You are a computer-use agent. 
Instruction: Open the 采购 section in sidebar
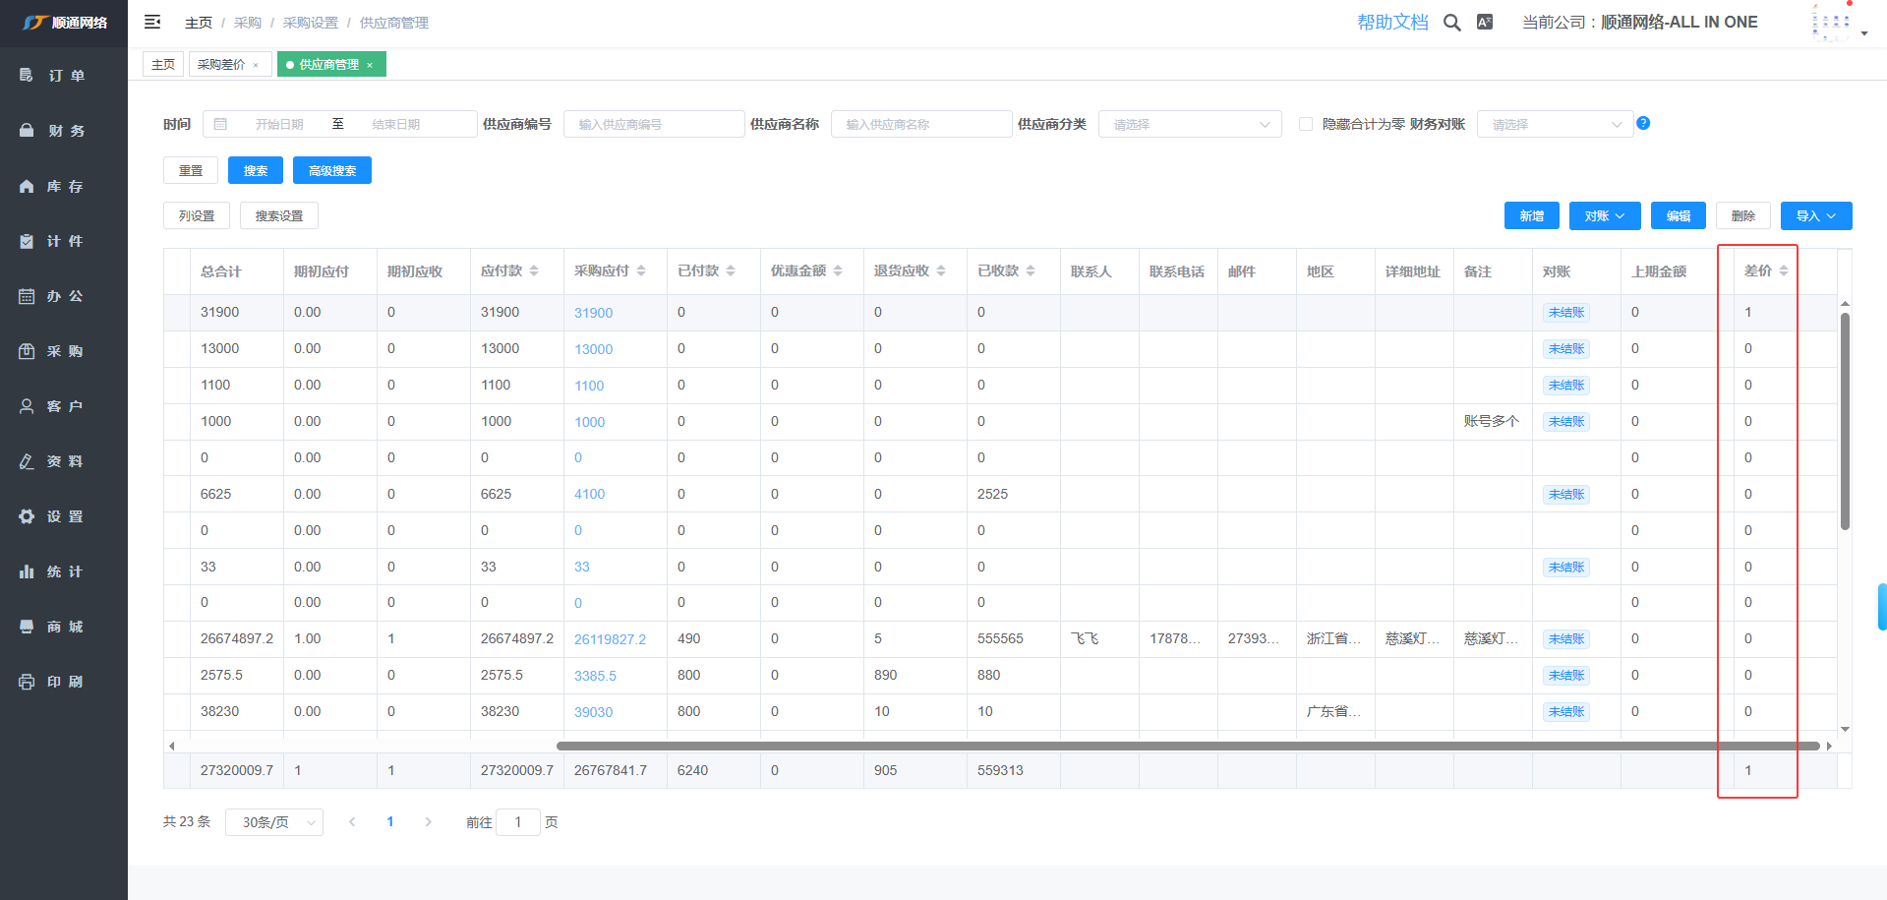[64, 351]
